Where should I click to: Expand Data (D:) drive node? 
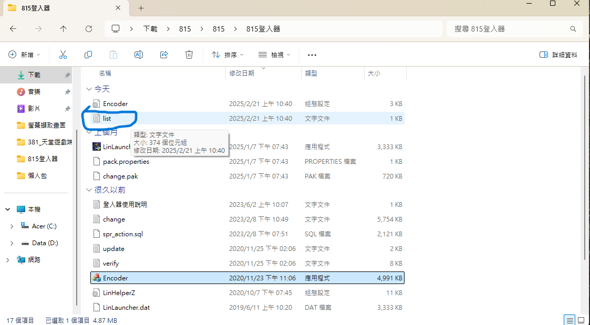[12, 243]
